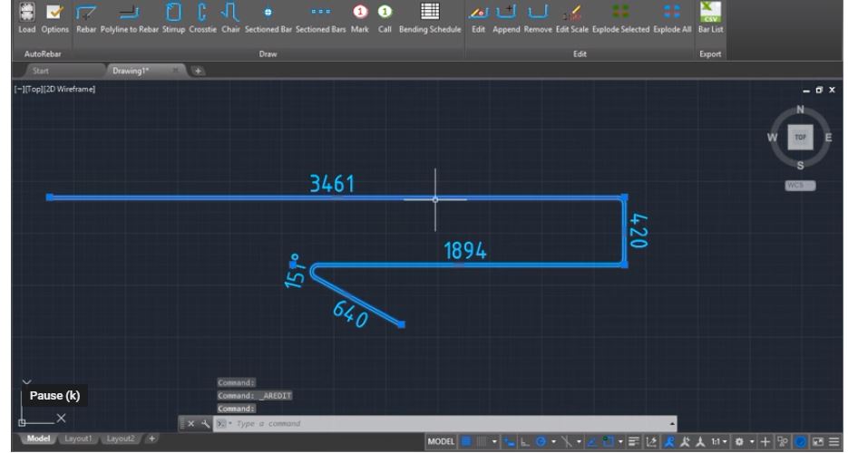Viewport: 848px width, 453px height.
Task: Switch to the Start tab
Action: (x=41, y=71)
